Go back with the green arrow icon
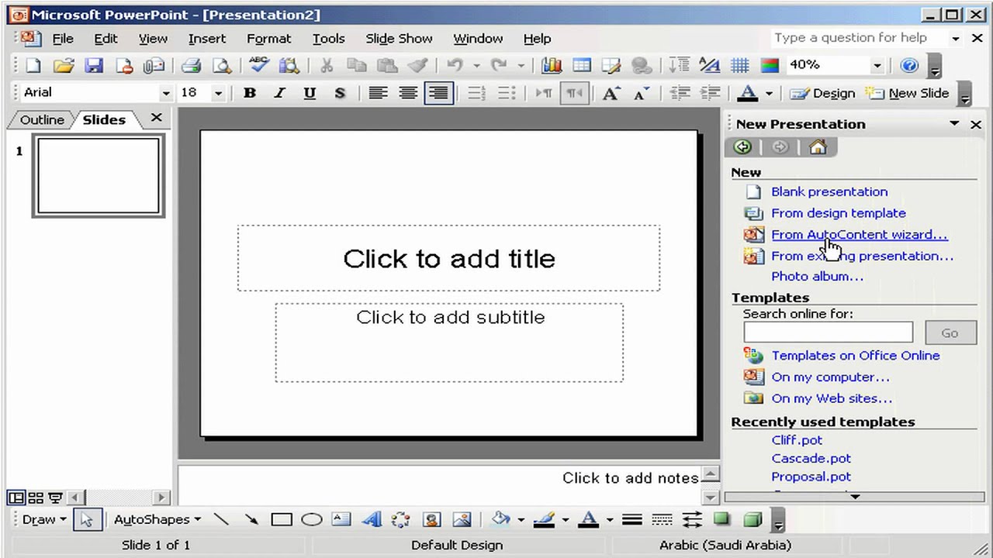The height and width of the screenshot is (558, 993). pos(742,147)
